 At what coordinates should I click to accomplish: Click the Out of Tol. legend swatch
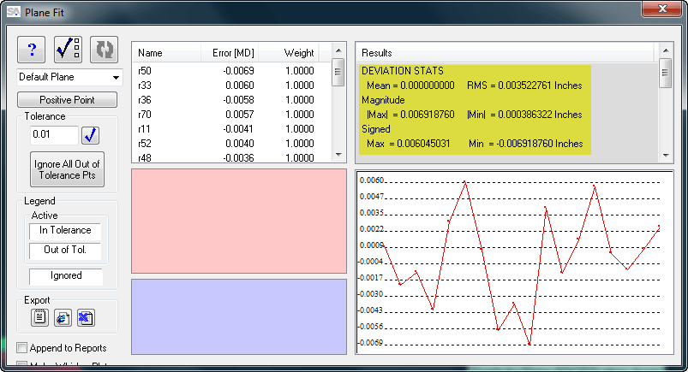click(x=65, y=250)
